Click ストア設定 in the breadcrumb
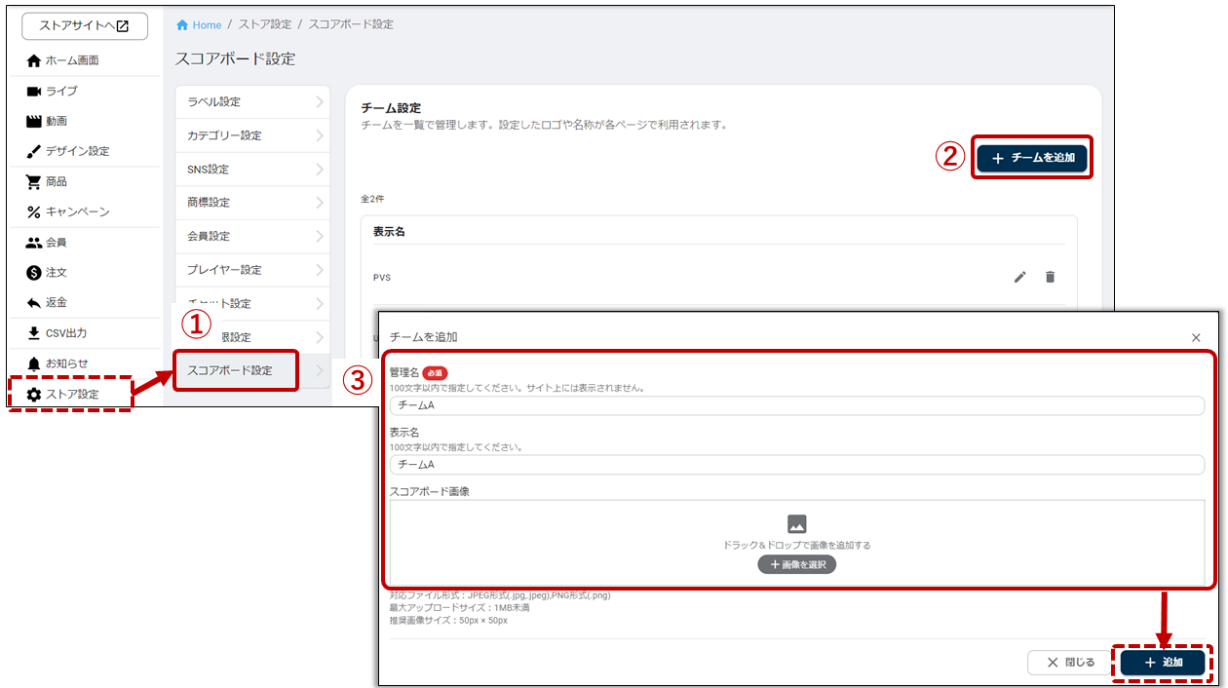This screenshot has height=688, width=1228. tap(266, 24)
